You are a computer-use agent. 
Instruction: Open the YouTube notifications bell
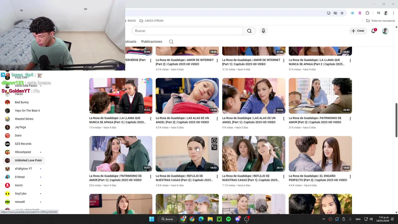(373, 31)
